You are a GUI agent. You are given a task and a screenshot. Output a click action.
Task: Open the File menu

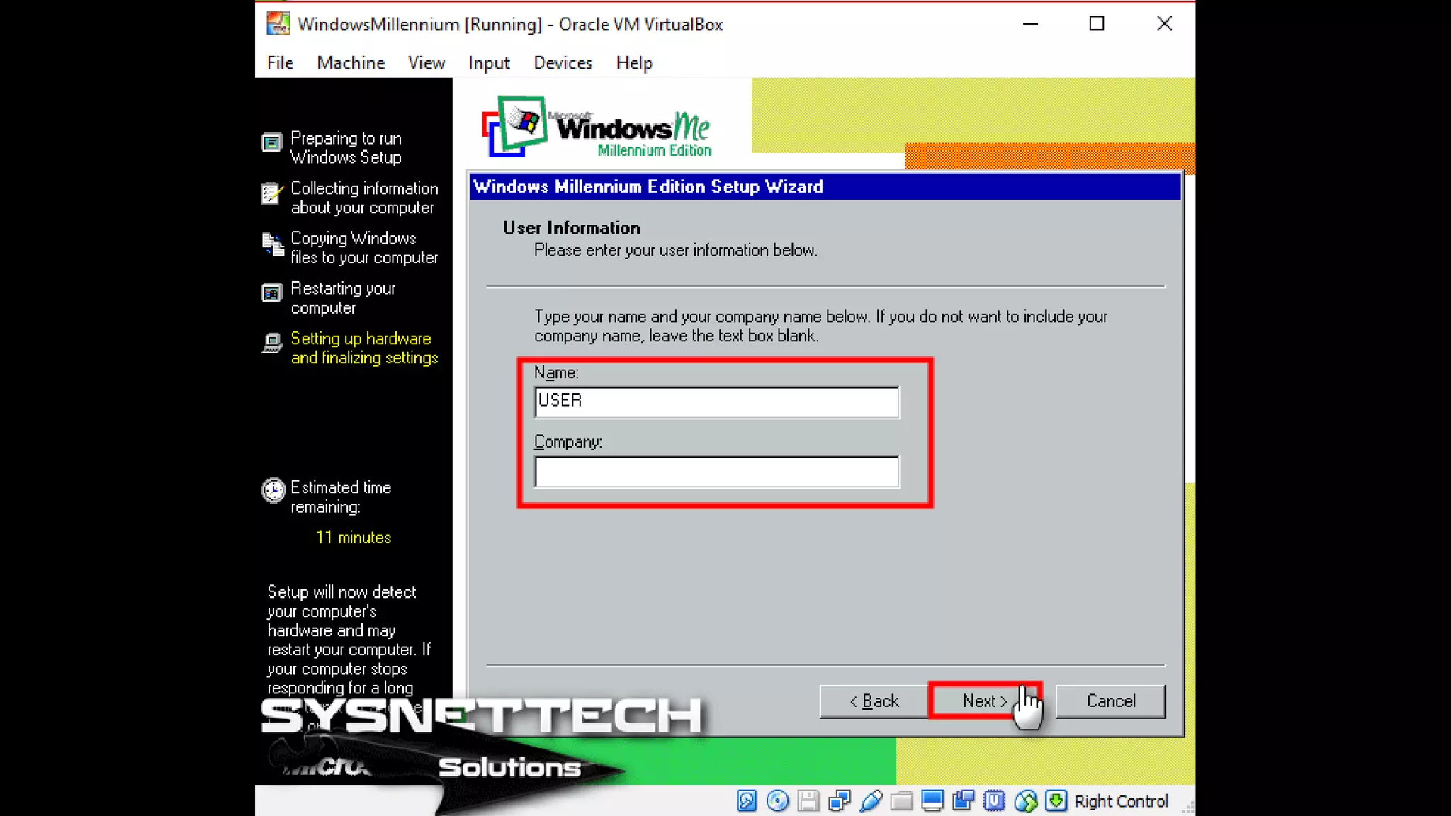click(x=280, y=63)
